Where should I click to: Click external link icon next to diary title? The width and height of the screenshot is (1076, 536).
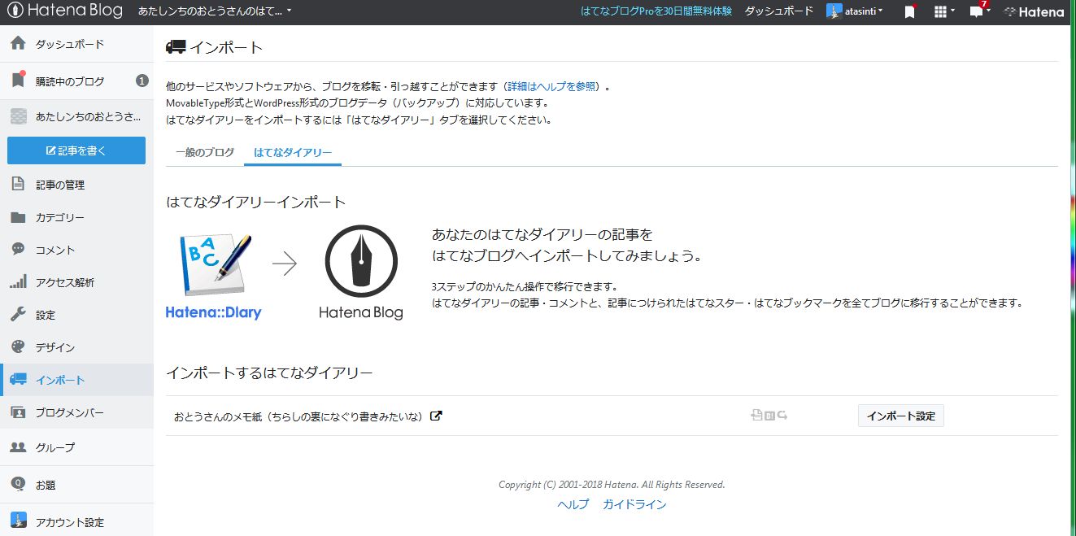(435, 416)
